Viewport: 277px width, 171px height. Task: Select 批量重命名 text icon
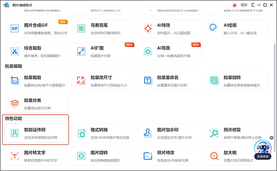tap(148, 81)
